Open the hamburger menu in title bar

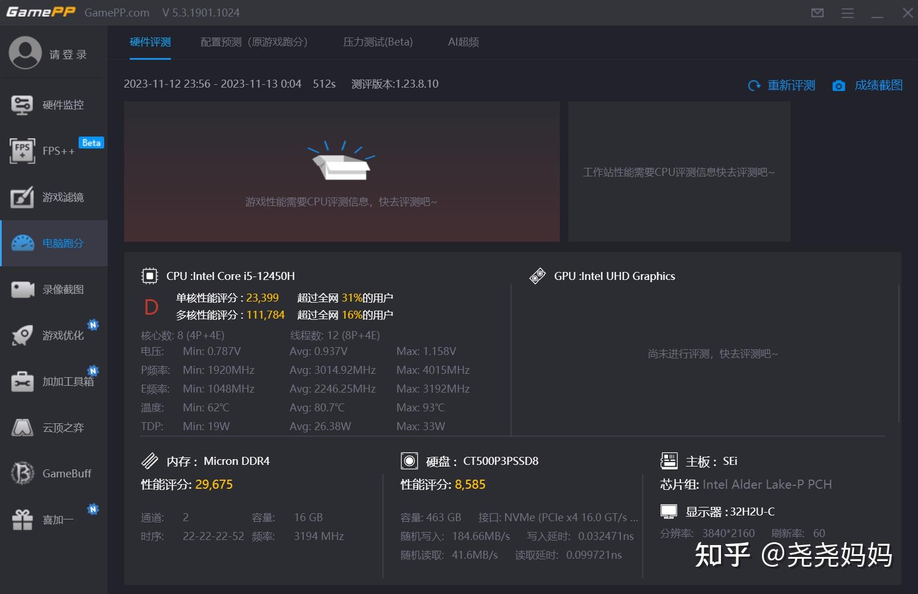847,13
